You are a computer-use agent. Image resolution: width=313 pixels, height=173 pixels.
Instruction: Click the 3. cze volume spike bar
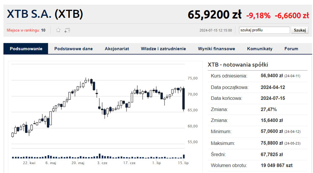[100, 156]
